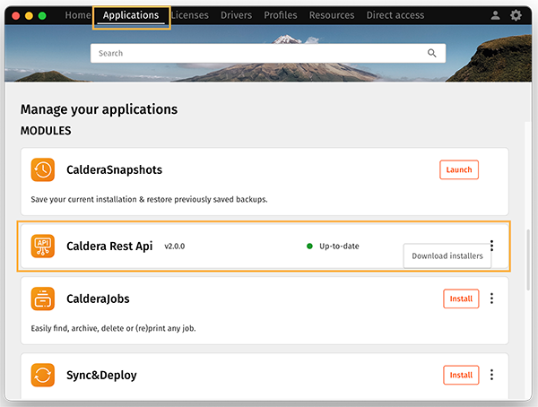Image resolution: width=538 pixels, height=407 pixels.
Task: Launch CalderaSnapshots
Action: click(x=459, y=169)
